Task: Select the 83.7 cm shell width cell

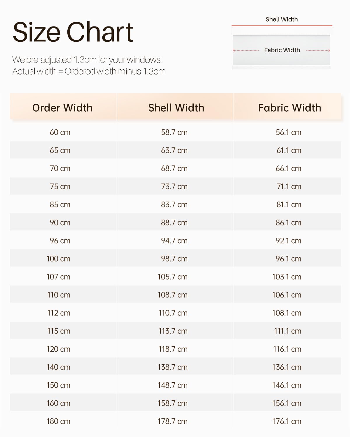Action: [174, 205]
